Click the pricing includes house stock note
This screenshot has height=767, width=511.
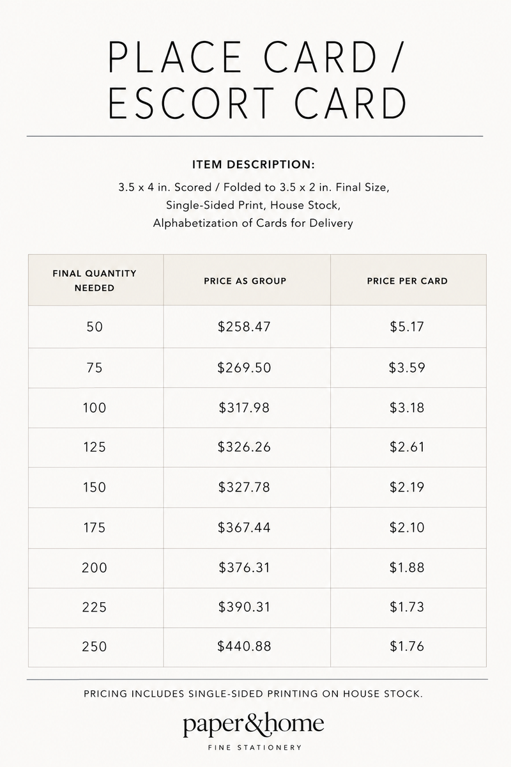253,693
